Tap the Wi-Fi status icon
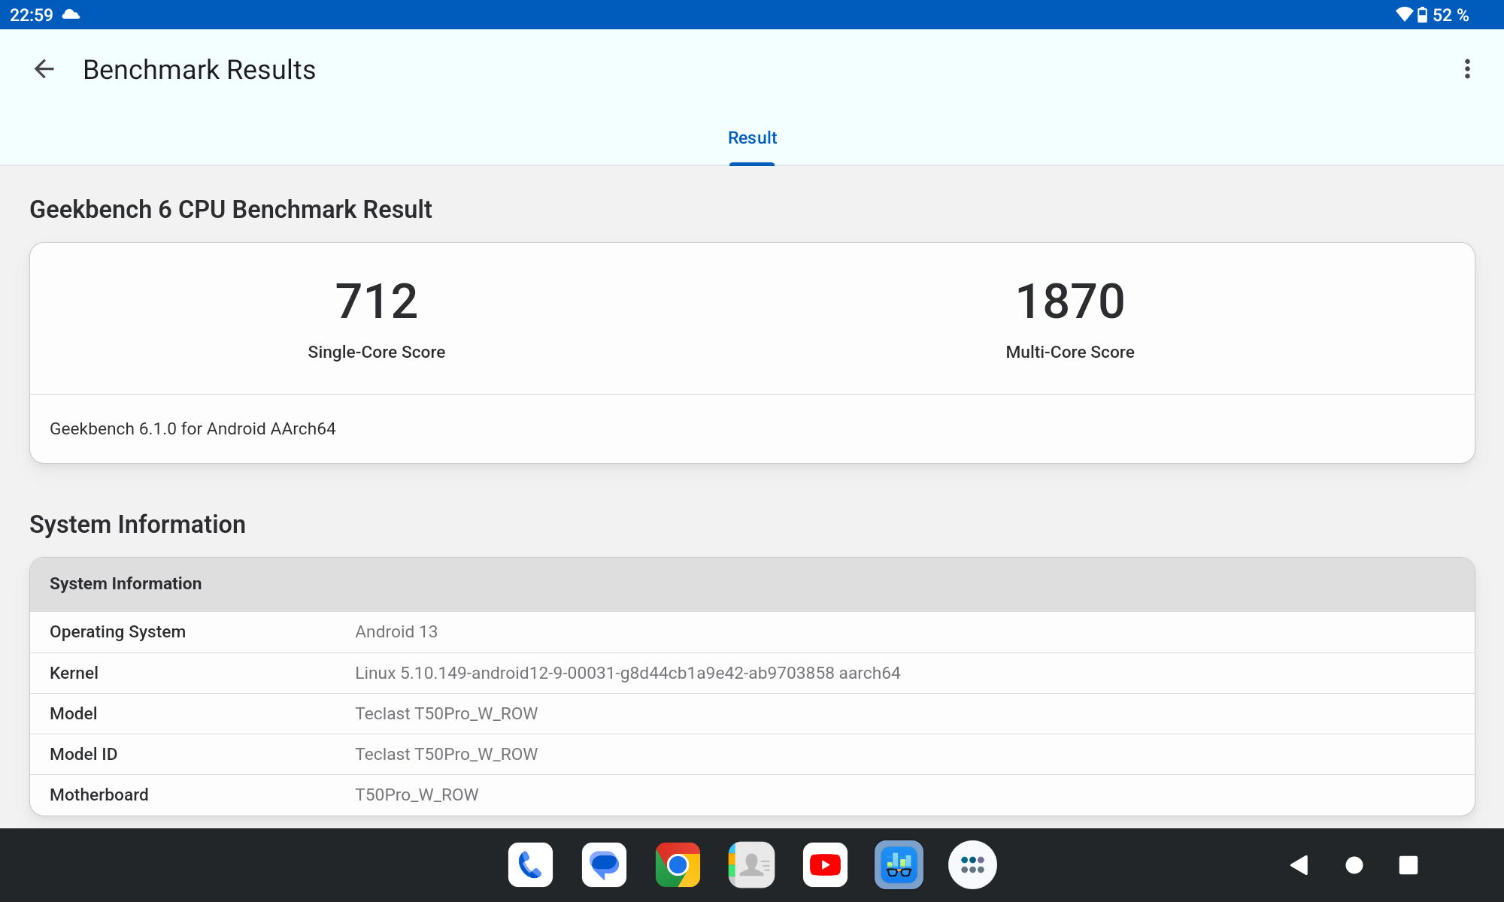Viewport: 1504px width, 902px height. pos(1404,14)
